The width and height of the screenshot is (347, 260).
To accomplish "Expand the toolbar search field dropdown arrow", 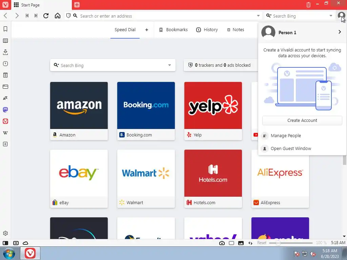I will (x=331, y=16).
